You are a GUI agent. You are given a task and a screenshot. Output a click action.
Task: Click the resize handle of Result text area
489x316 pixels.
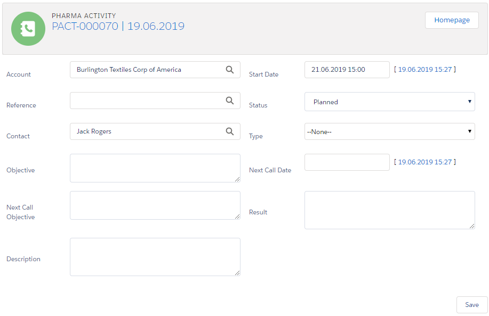[472, 226]
